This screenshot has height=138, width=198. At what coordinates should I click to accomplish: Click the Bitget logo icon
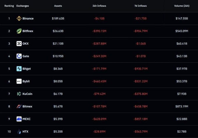pos(19,69)
